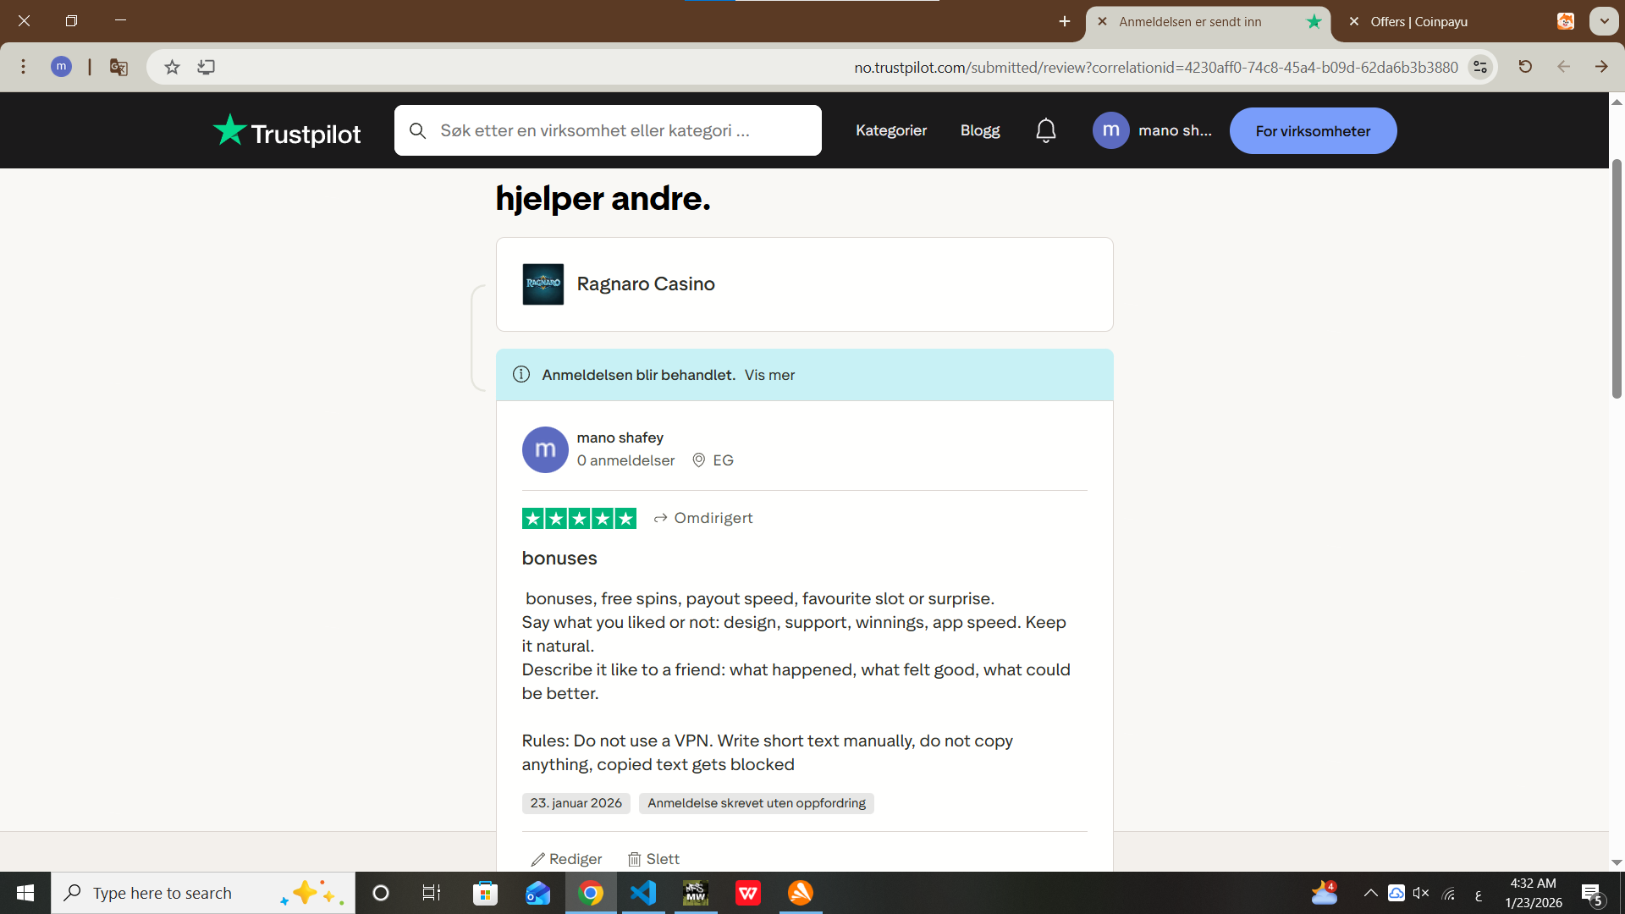Open the Wi-Fi network tray icon
1625x914 pixels.
point(1450,894)
